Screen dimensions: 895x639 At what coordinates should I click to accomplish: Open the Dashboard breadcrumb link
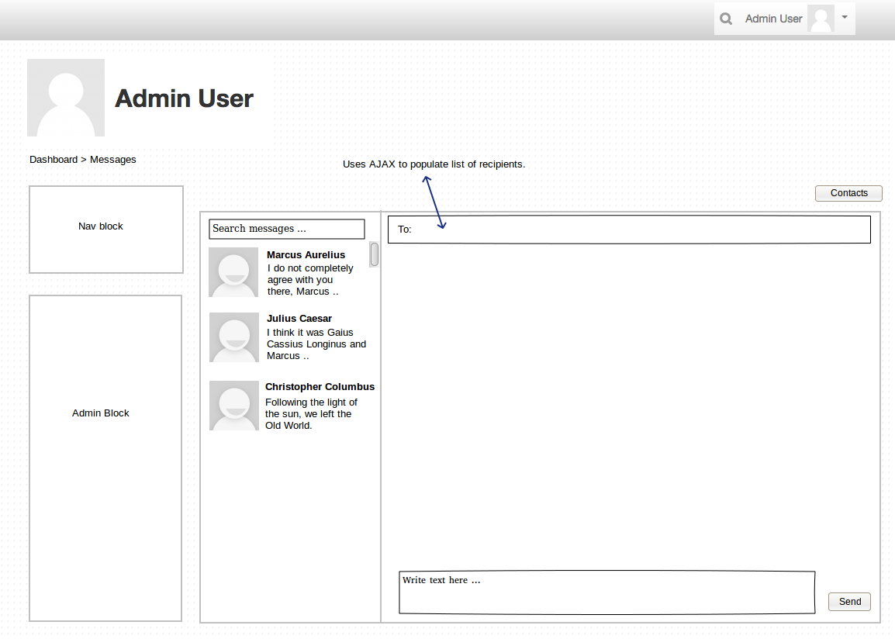pyautogui.click(x=54, y=160)
